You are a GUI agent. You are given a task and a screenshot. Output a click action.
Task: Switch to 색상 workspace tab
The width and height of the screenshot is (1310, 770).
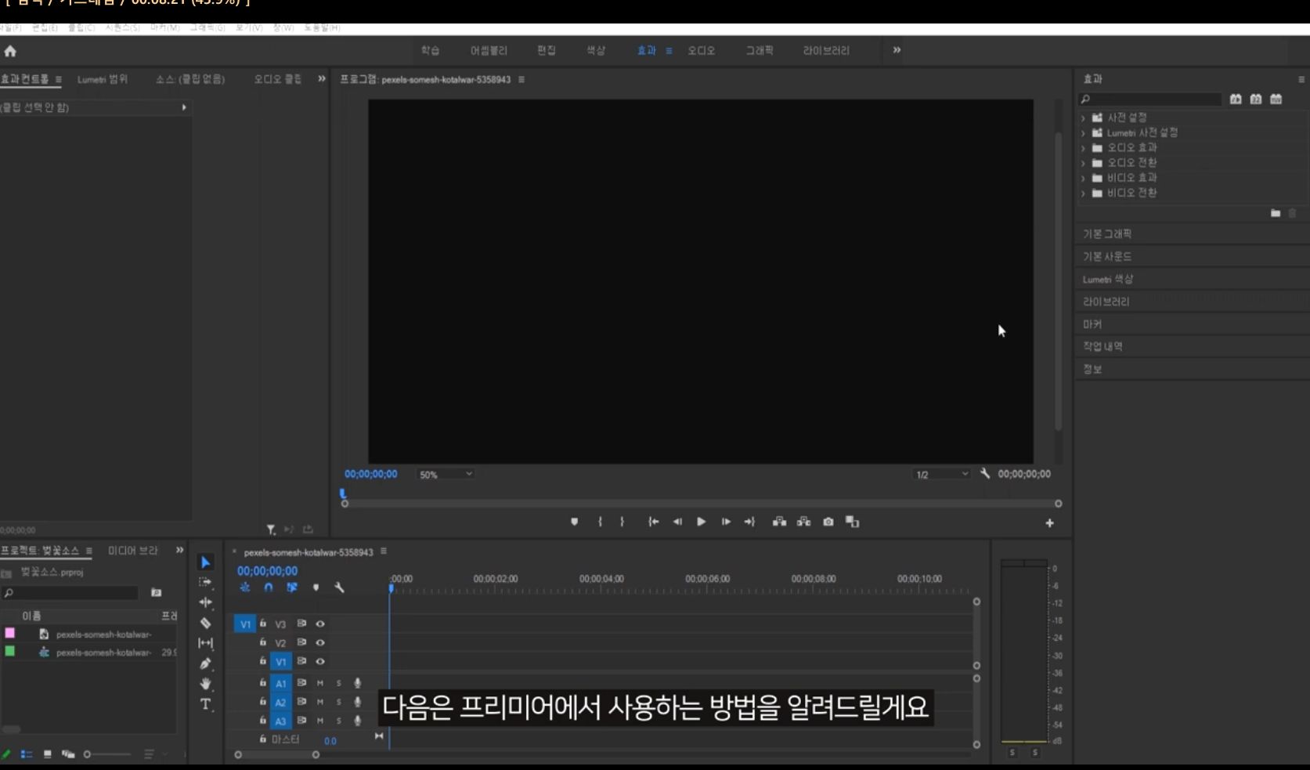pyautogui.click(x=596, y=50)
